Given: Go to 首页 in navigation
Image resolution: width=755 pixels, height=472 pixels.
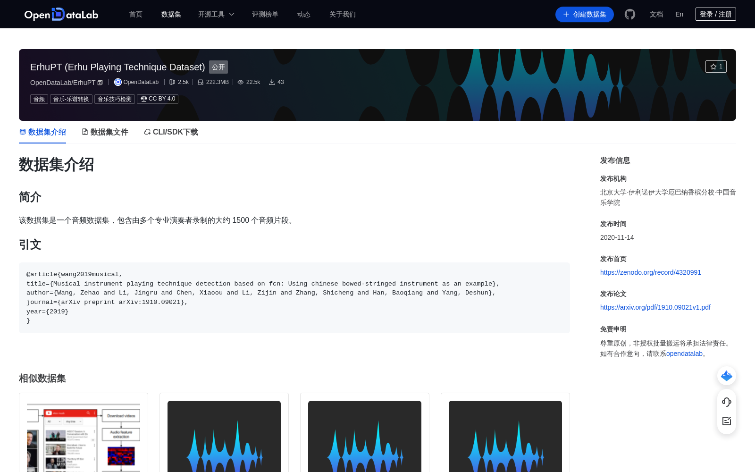Looking at the screenshot, I should (x=136, y=14).
